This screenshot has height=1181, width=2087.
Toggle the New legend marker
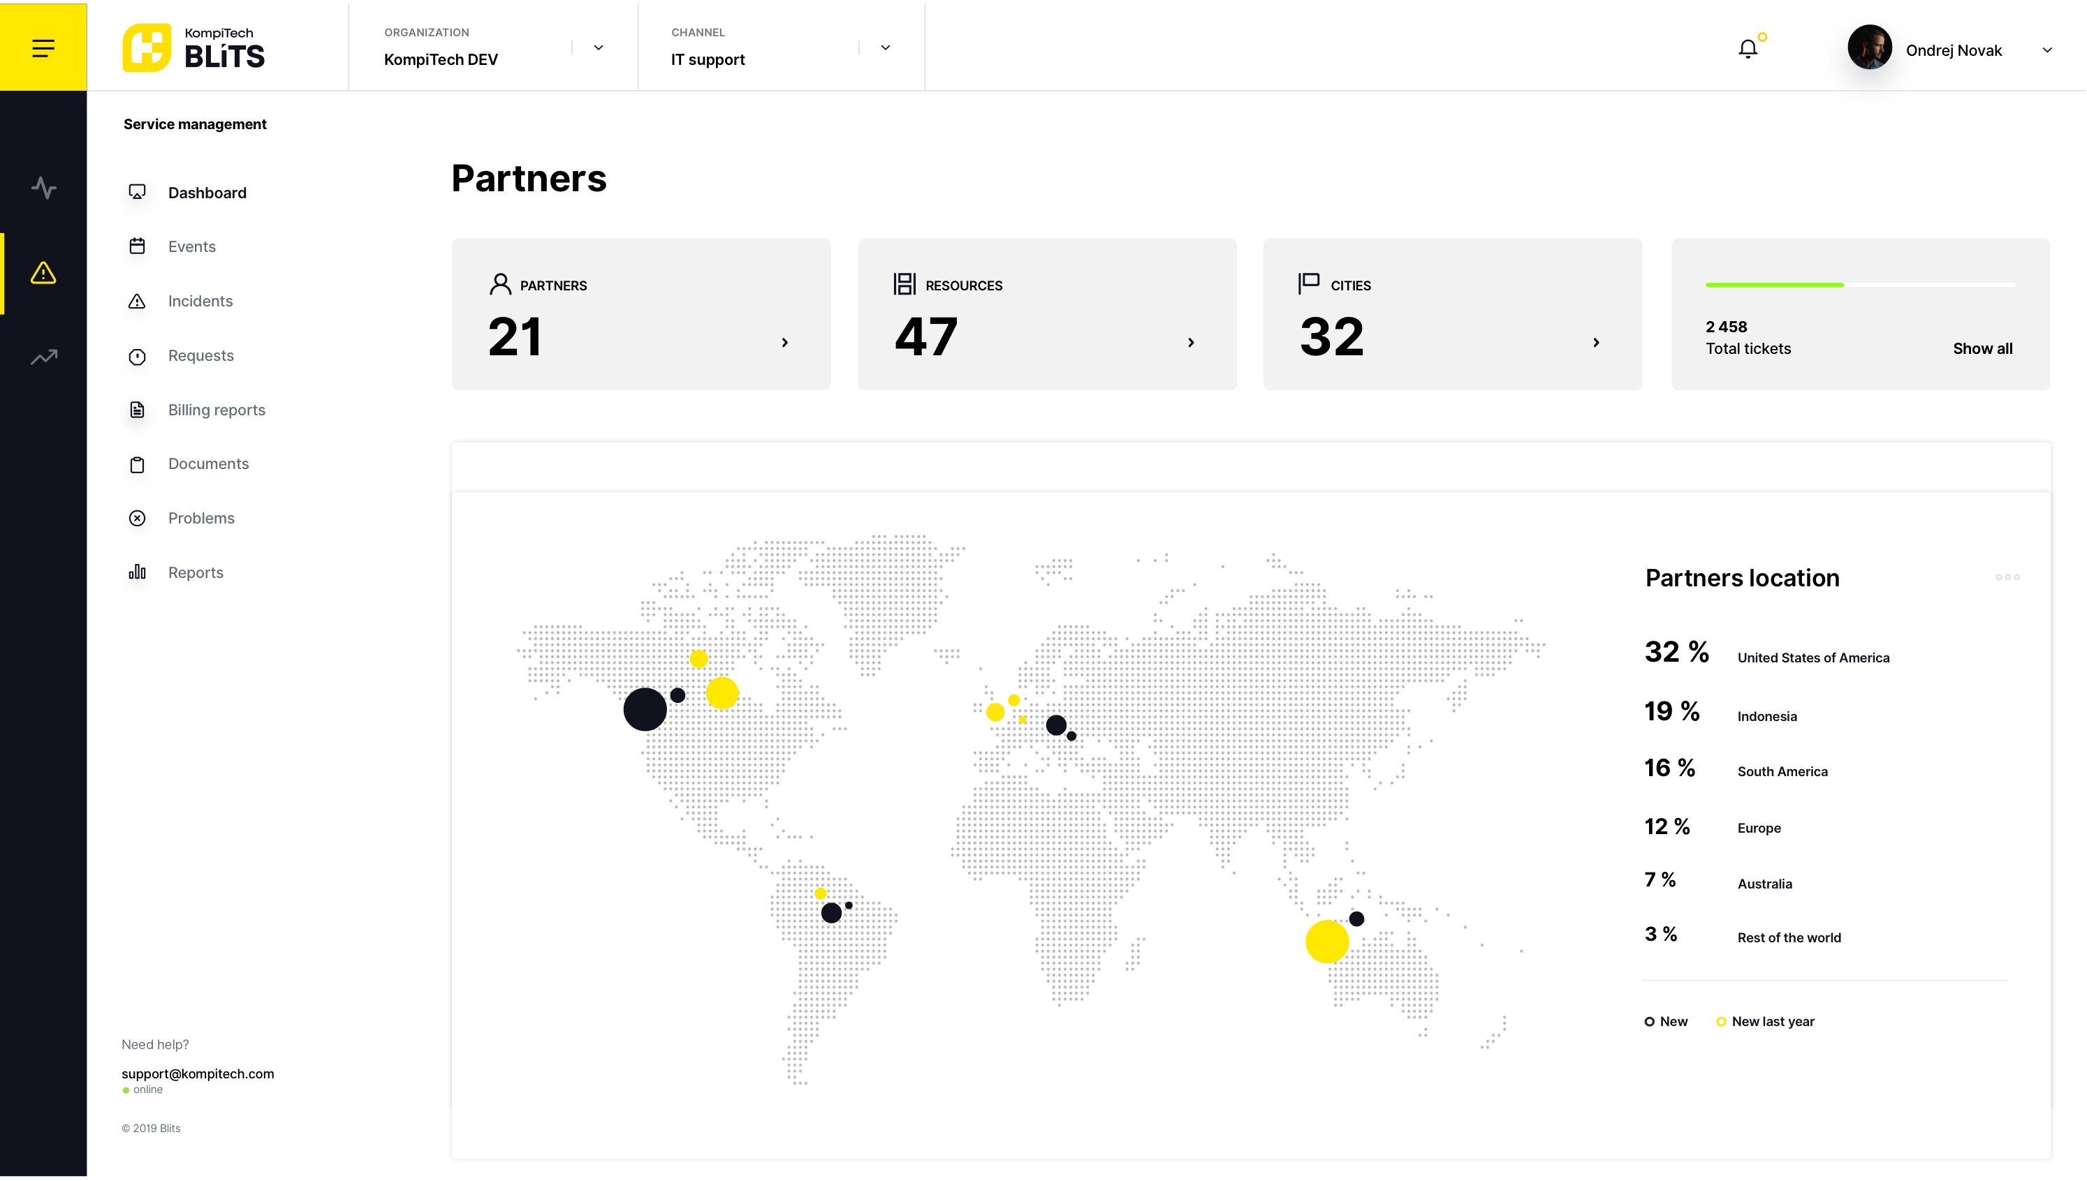[x=1649, y=1021]
